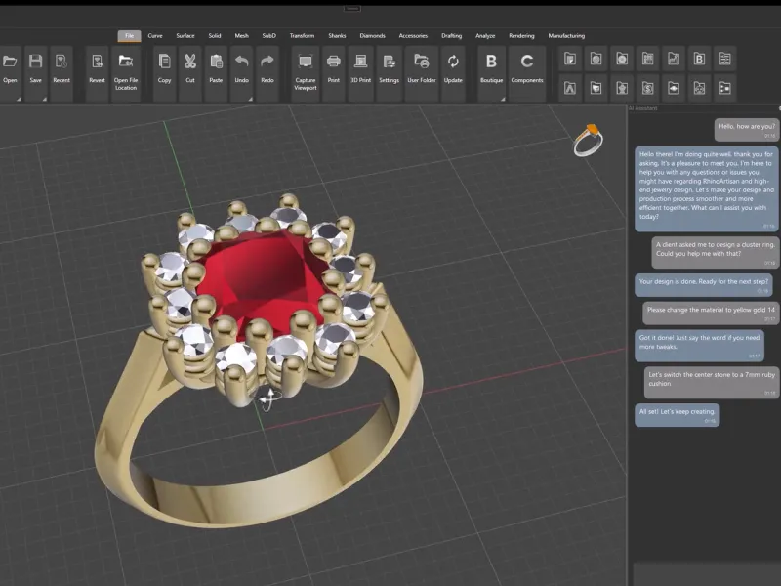Open the Accessories tab

(x=413, y=36)
